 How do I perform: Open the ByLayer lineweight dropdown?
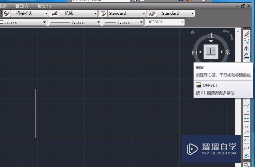[124, 22]
